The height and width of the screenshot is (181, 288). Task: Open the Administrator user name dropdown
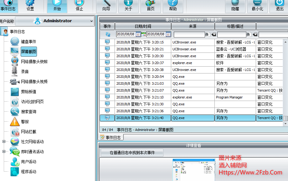(x=55, y=21)
